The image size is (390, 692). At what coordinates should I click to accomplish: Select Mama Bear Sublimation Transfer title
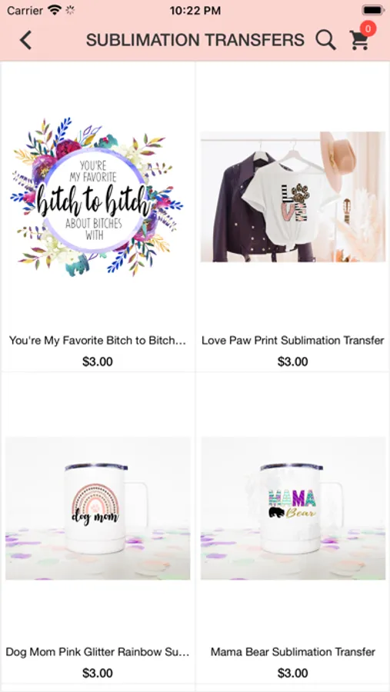coord(293,652)
